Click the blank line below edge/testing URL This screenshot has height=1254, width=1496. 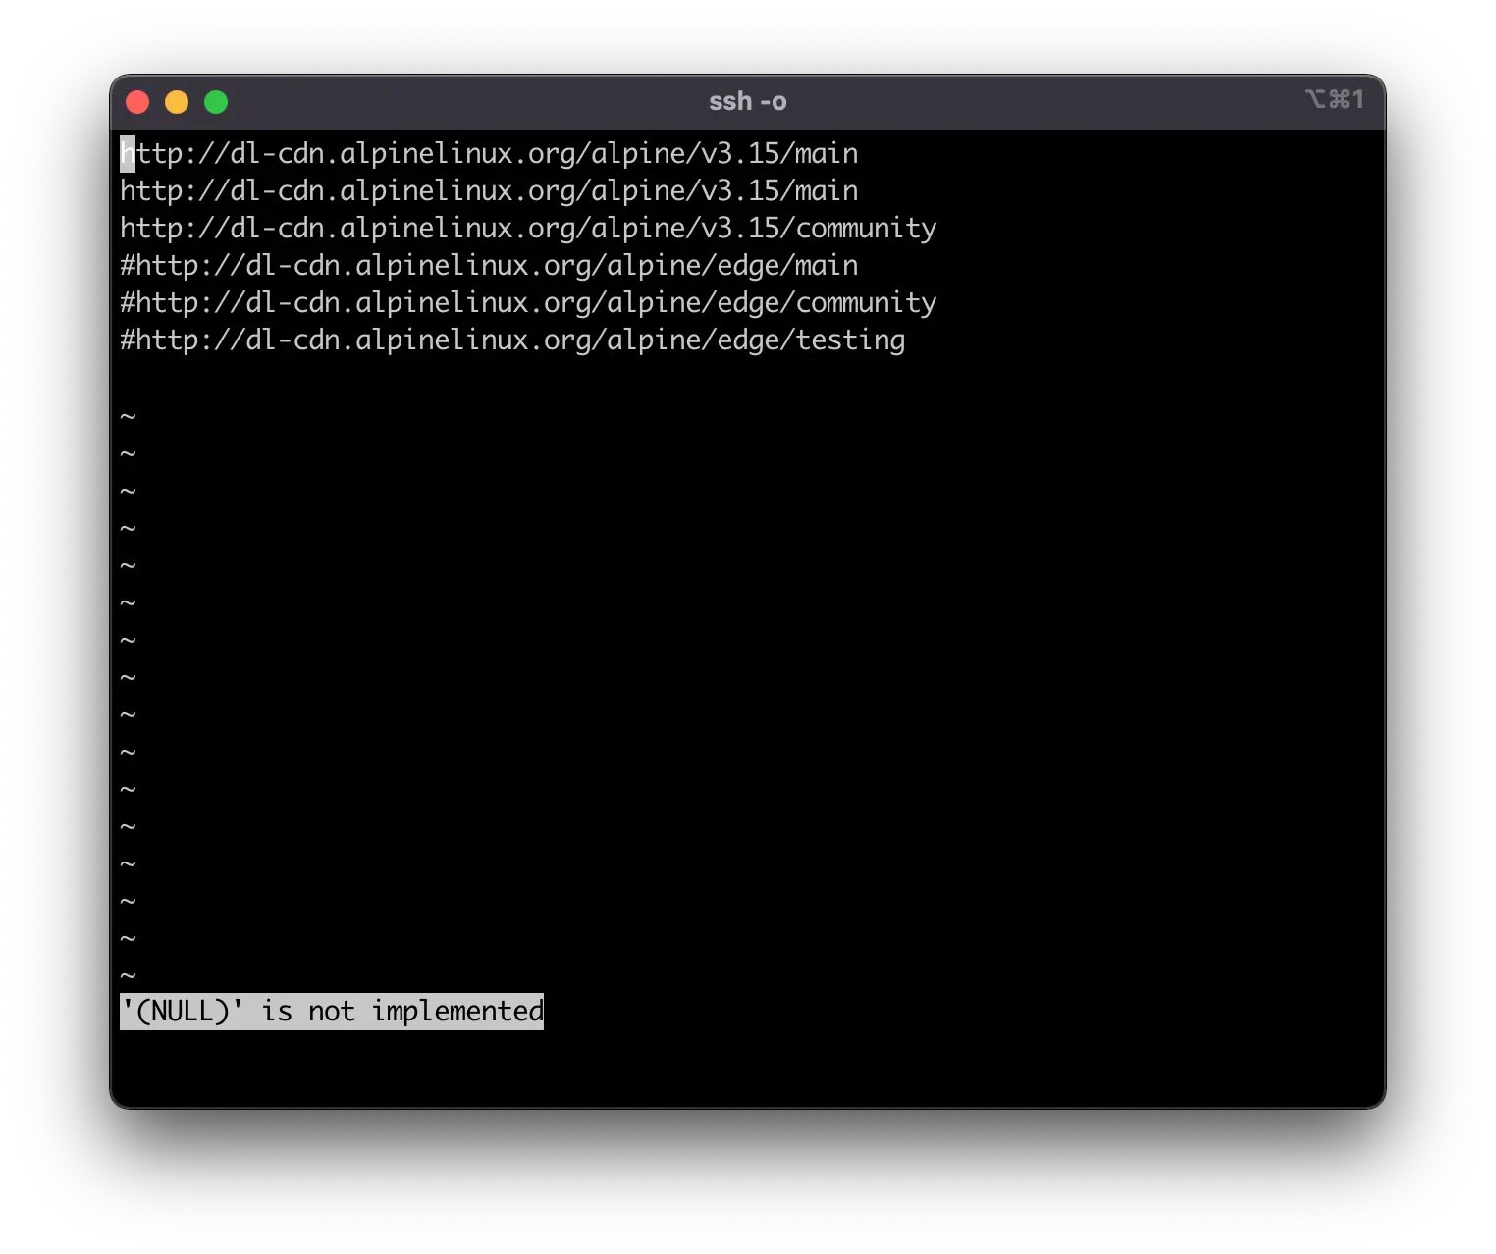click(x=491, y=378)
